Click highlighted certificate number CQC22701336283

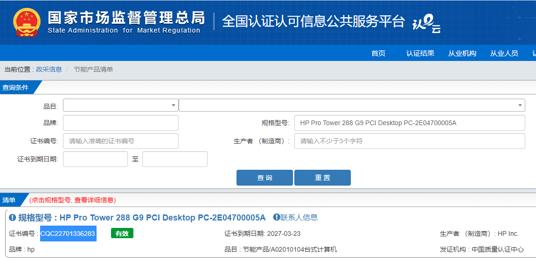[x=68, y=234]
